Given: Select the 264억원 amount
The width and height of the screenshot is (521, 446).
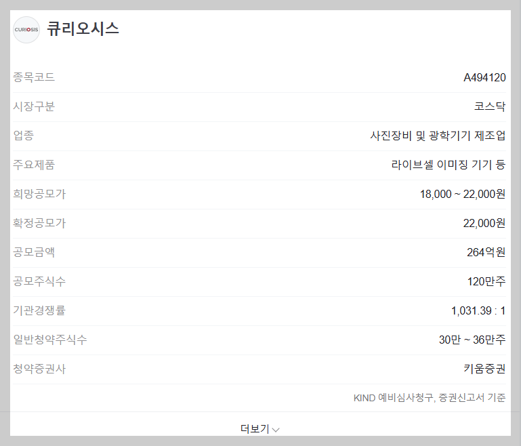Looking at the screenshot, I should [x=486, y=252].
